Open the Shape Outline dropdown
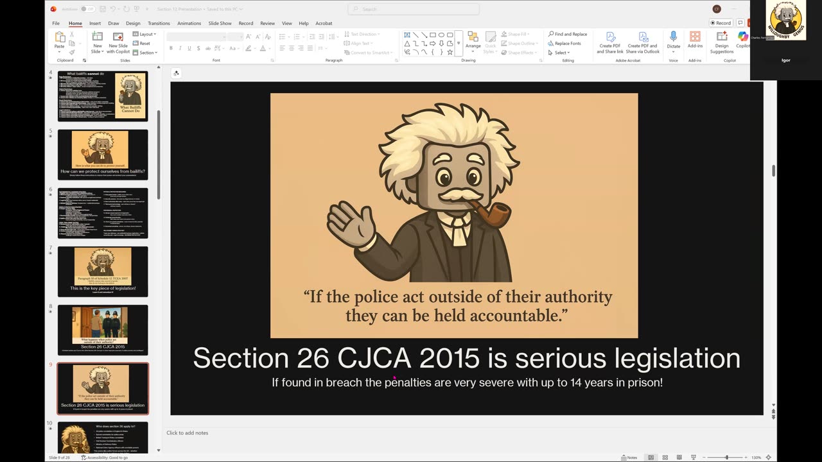 coord(519,44)
